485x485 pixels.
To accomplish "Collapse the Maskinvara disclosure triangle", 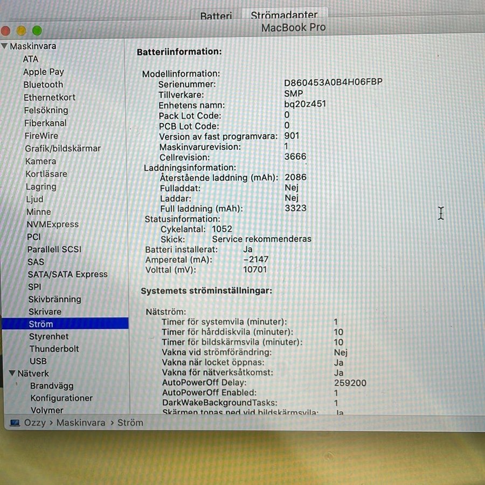I will coord(4,46).
